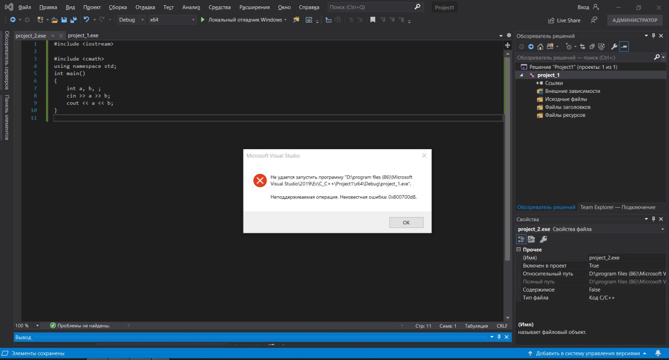Image resolution: width=669 pixels, height=360 pixels.
Task: Toggle bookmark on current line
Action: [x=373, y=20]
